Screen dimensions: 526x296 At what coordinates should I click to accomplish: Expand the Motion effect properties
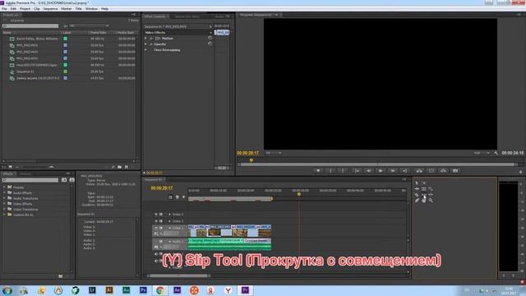coord(145,39)
